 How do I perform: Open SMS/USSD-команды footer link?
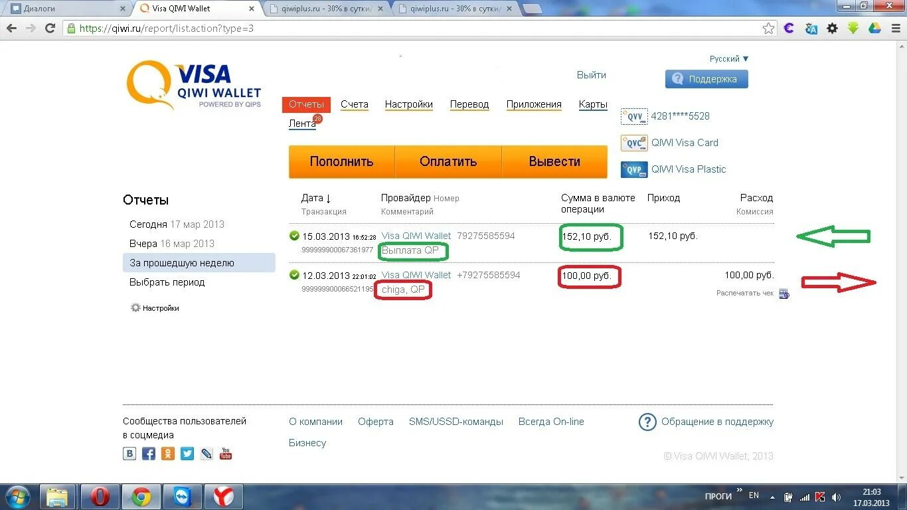pos(456,422)
